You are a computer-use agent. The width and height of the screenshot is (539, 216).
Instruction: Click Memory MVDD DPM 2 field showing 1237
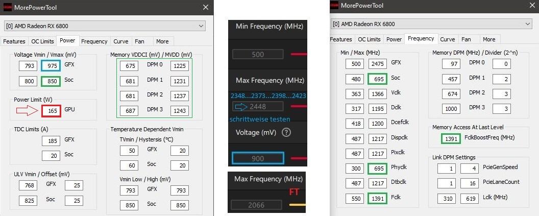coord(180,96)
